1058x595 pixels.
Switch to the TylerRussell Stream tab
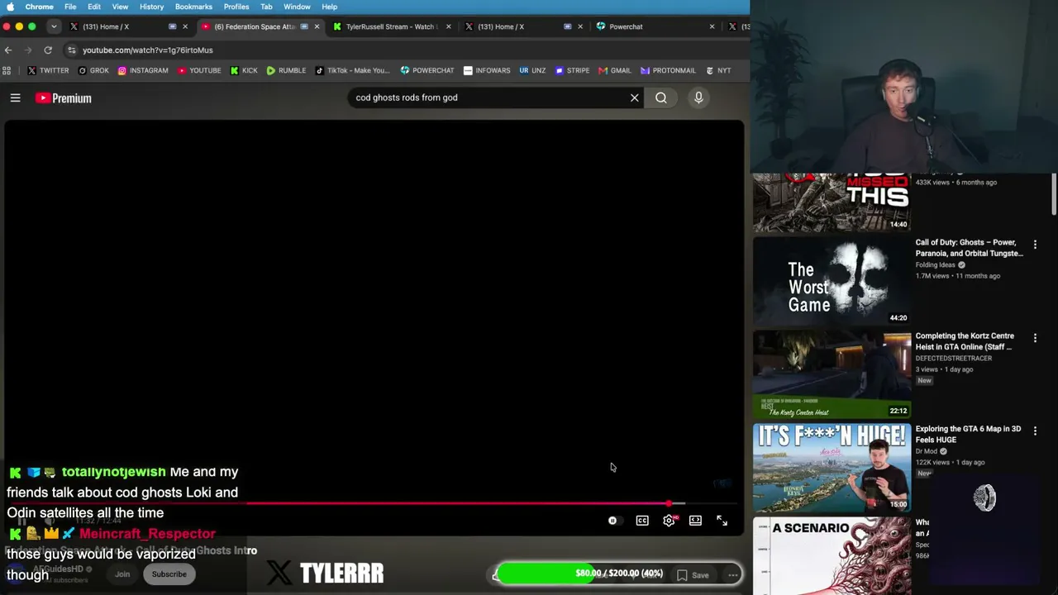[392, 26]
